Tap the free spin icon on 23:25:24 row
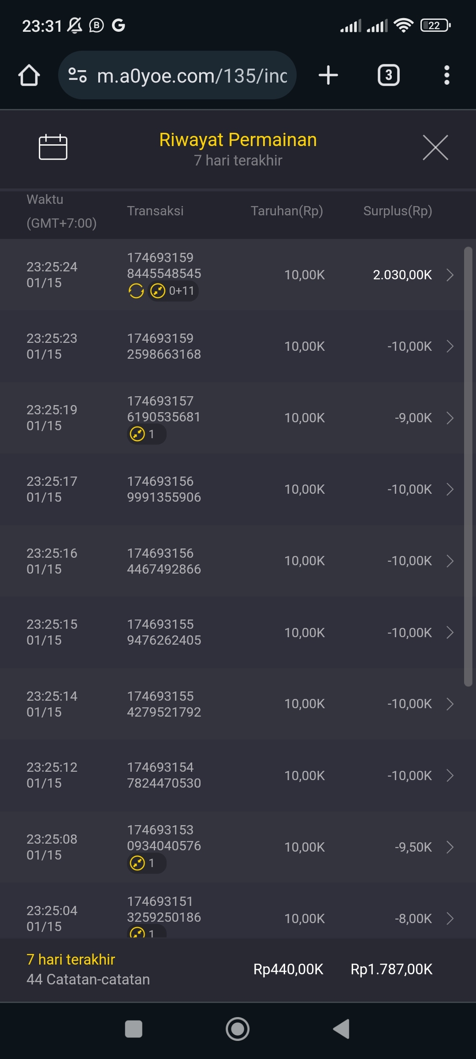Screen dimensions: 476x1059 coord(136,291)
